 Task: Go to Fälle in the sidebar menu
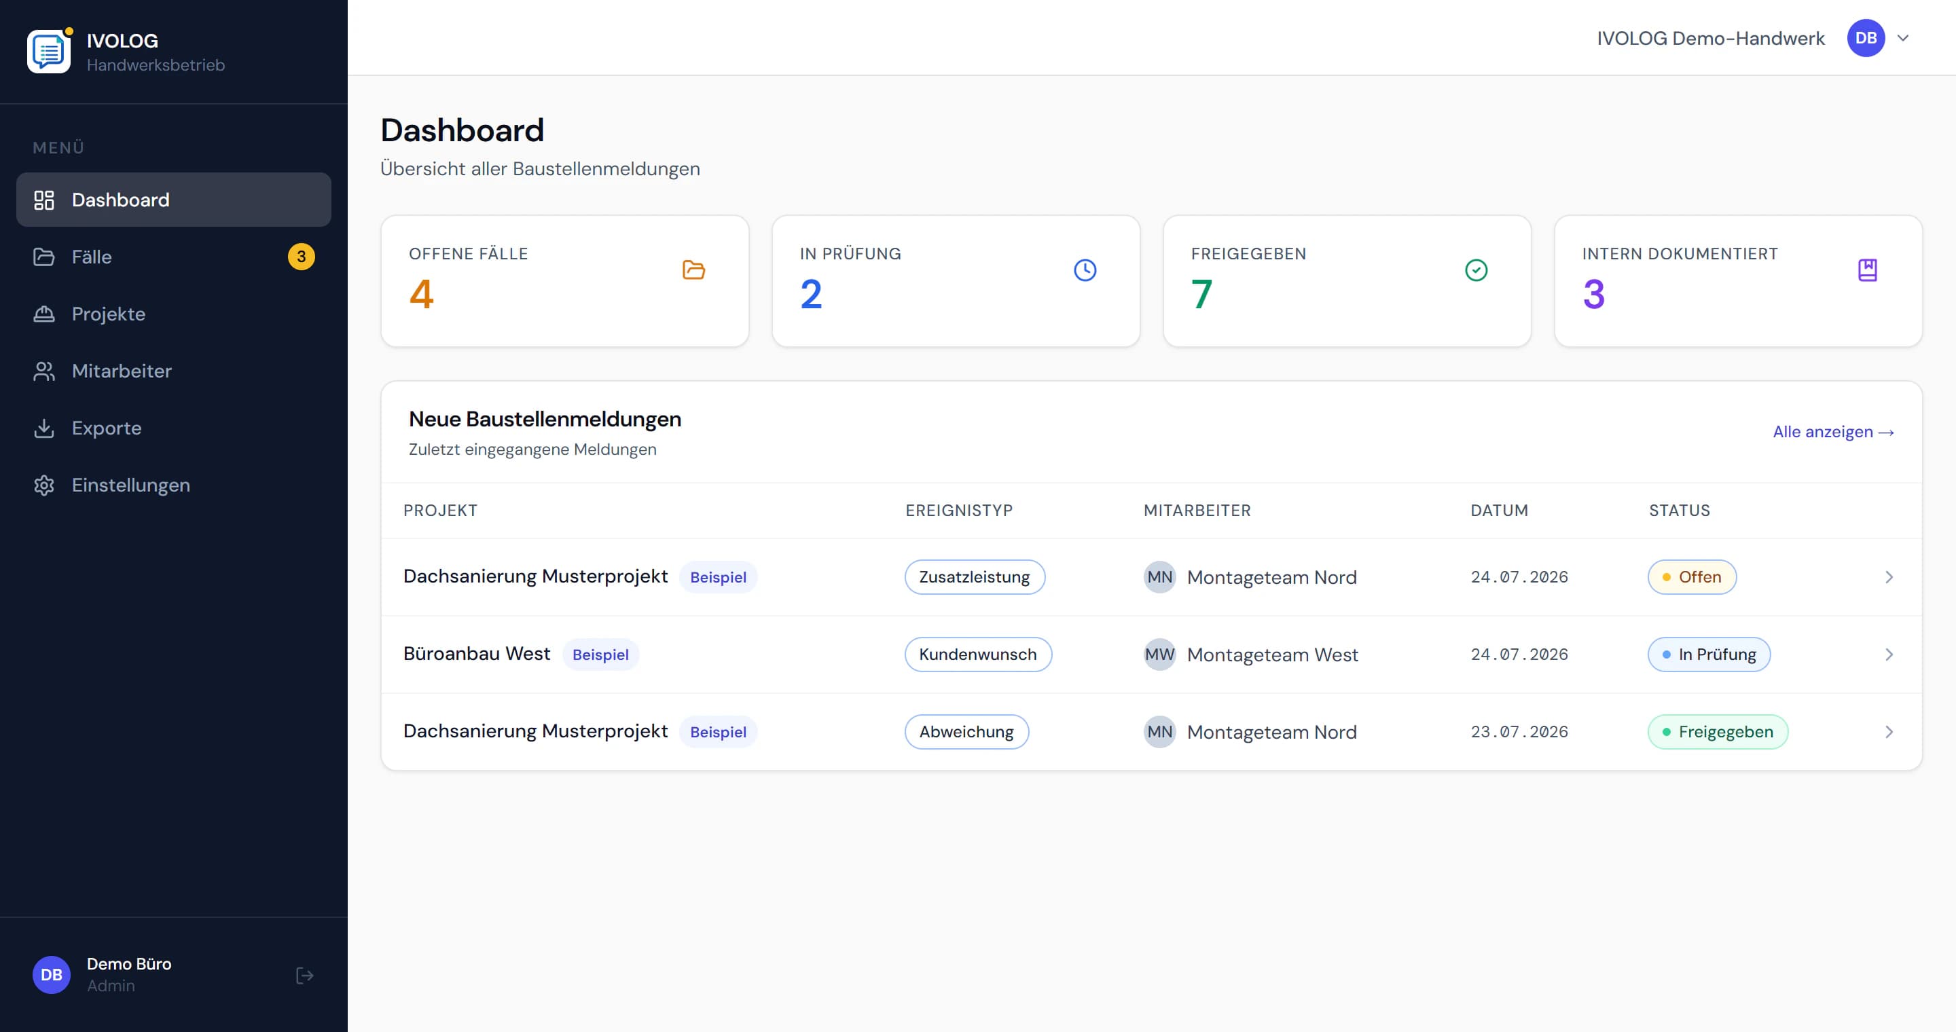[174, 257]
